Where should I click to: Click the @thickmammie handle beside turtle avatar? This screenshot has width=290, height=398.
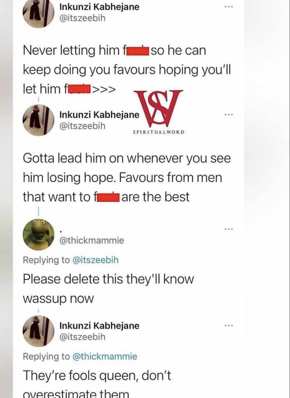[x=92, y=240]
